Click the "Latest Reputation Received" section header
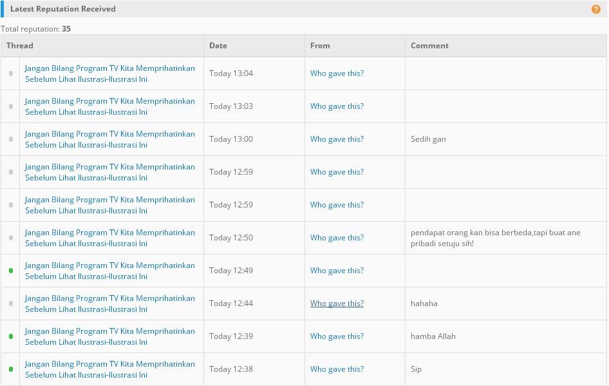 click(63, 9)
